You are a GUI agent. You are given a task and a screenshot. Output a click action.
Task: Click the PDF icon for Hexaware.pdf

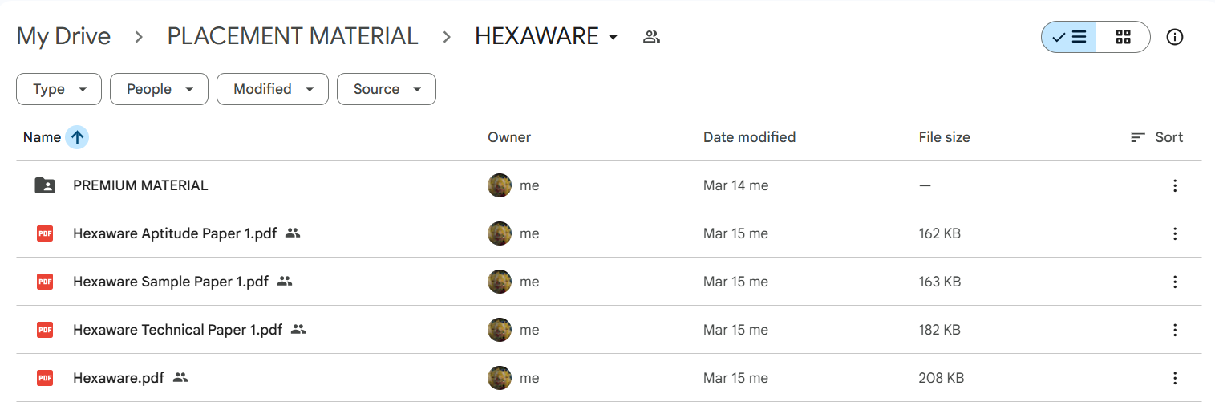[x=45, y=378]
